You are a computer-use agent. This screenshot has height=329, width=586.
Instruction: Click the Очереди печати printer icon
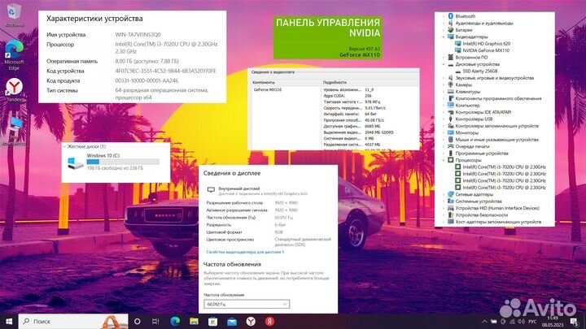pyautogui.click(x=451, y=146)
